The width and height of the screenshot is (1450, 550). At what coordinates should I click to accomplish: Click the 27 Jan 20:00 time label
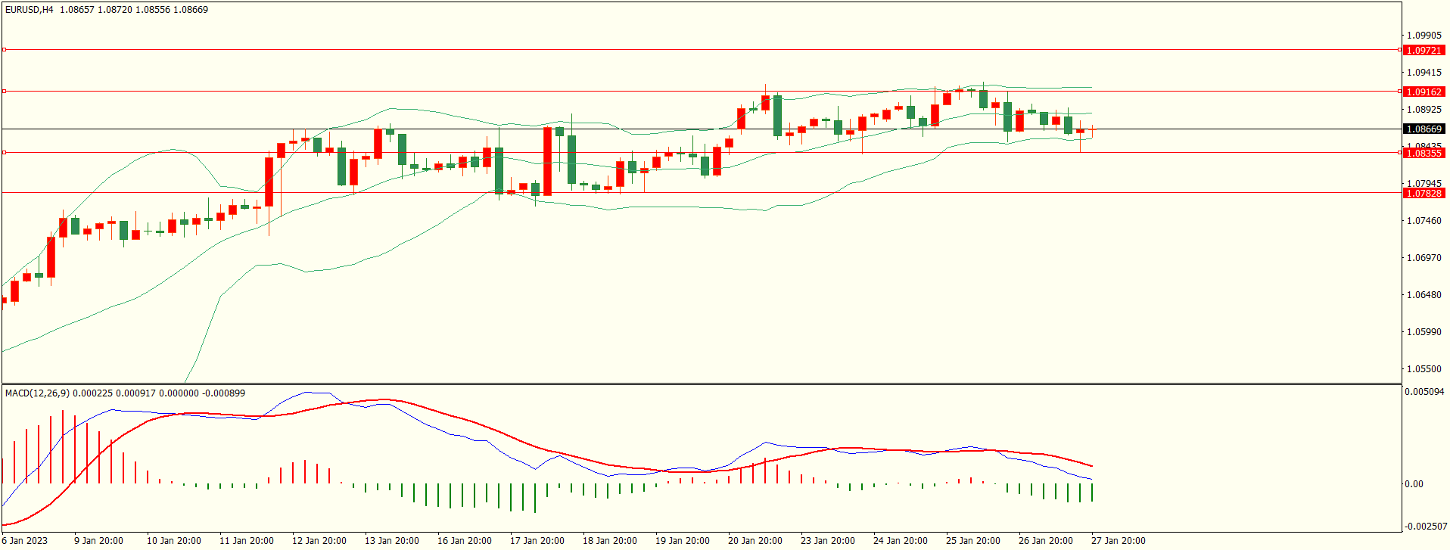pyautogui.click(x=1119, y=541)
